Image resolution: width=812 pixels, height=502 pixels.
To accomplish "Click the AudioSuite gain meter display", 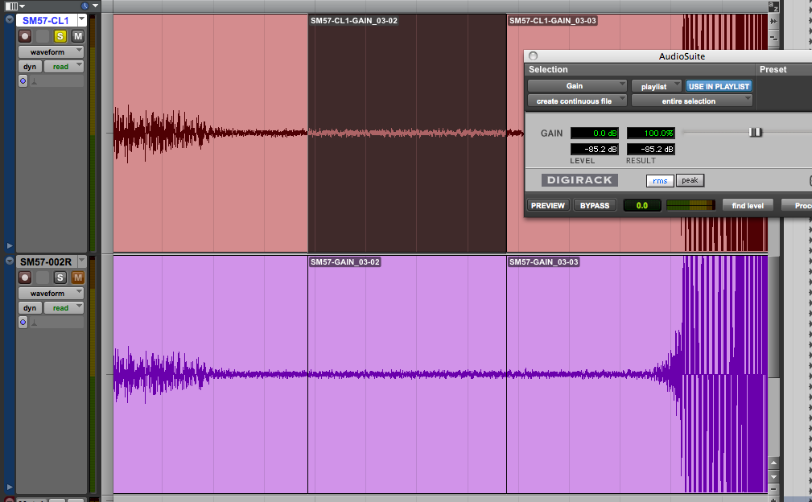I will [x=690, y=205].
